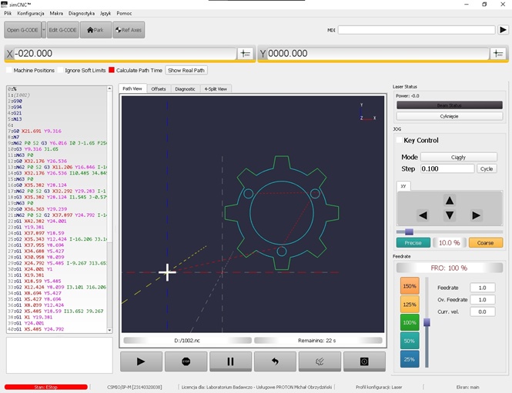The height and width of the screenshot is (393, 512).
Task: Expand Open G-CODE dropdown arrow
Action: click(43, 30)
